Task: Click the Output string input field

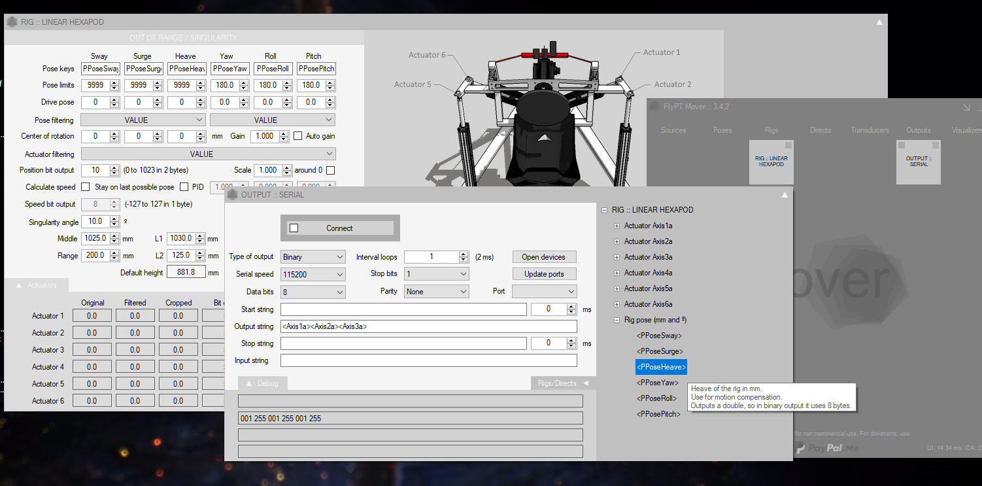Action: 428,326
